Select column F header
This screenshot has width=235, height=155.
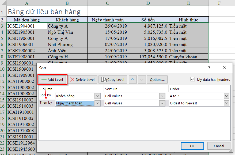219,3
